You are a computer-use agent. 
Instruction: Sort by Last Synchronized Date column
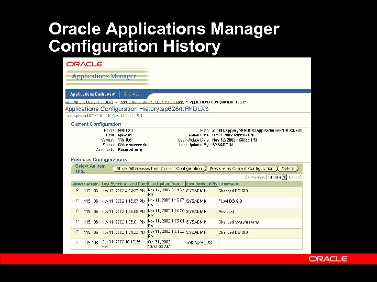coord(124,184)
